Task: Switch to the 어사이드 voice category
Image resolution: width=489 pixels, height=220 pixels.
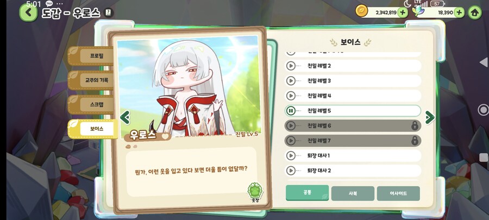Action: pos(398,193)
